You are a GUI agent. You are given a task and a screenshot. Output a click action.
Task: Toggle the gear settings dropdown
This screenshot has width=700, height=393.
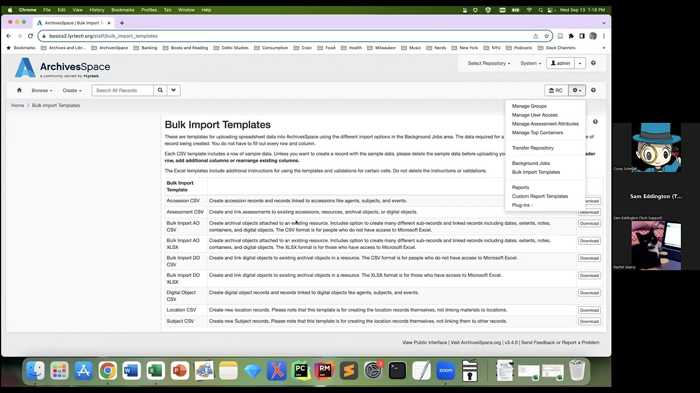(576, 90)
